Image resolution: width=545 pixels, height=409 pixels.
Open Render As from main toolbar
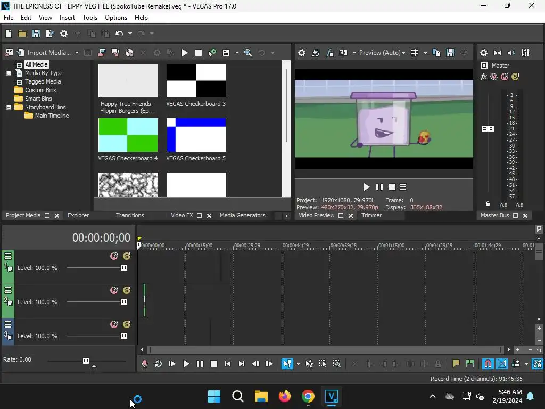point(49,34)
